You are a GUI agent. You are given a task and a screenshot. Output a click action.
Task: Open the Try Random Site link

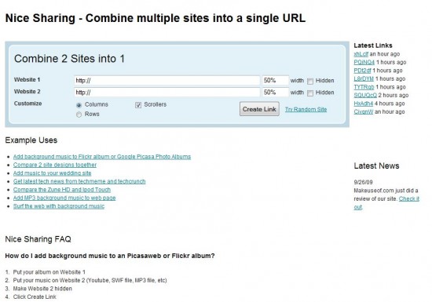tap(306, 110)
